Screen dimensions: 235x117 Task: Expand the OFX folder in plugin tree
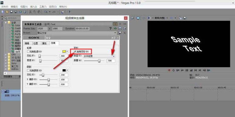coord(6,55)
